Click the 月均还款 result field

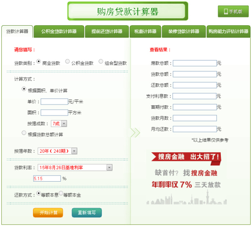(195, 129)
